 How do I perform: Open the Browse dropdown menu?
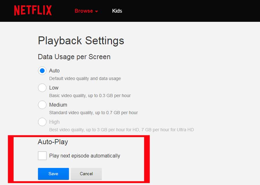pos(86,11)
